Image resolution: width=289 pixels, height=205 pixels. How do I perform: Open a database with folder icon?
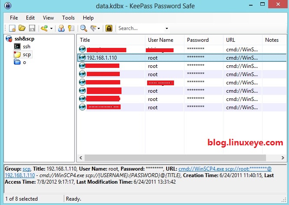(x=22, y=28)
